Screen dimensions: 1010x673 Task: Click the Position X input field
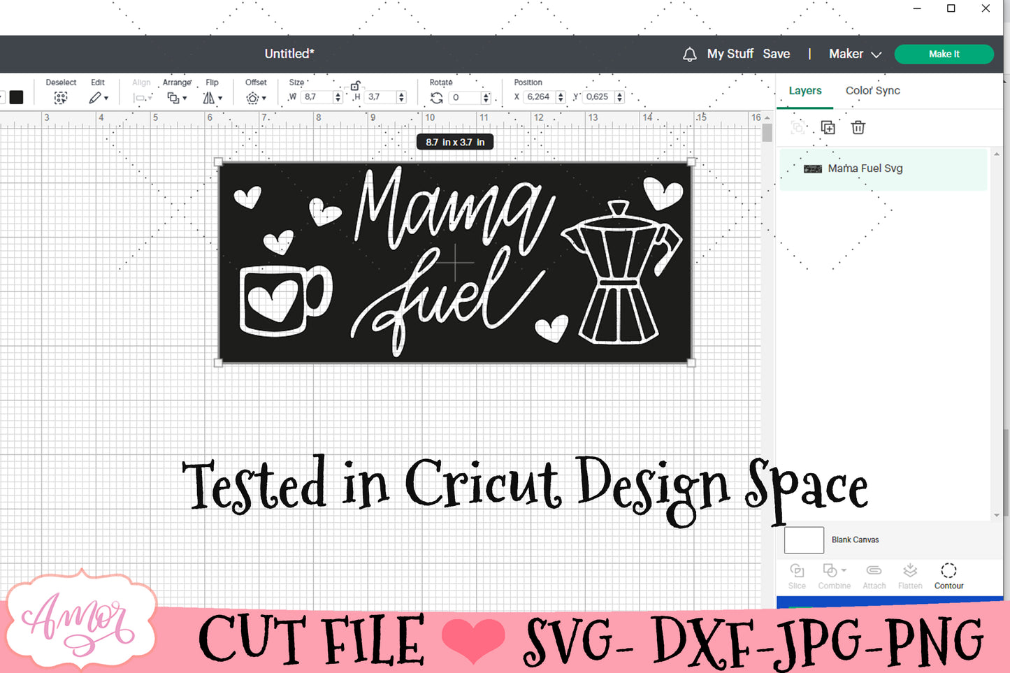tap(539, 97)
